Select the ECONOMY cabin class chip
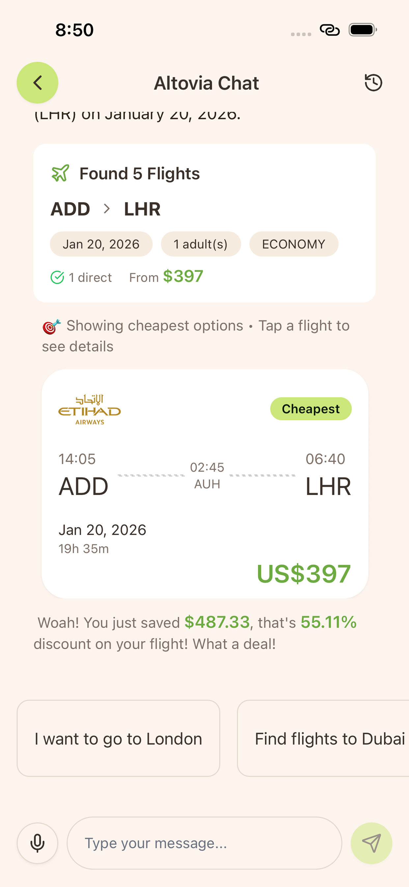Screen dimensions: 409x887 tap(293, 244)
